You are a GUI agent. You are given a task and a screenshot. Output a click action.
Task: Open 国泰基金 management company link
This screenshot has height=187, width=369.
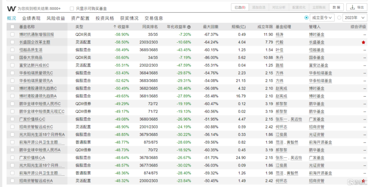[317, 58]
